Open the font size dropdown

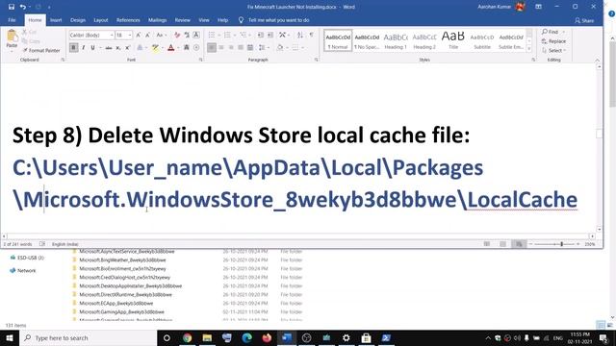130,36
